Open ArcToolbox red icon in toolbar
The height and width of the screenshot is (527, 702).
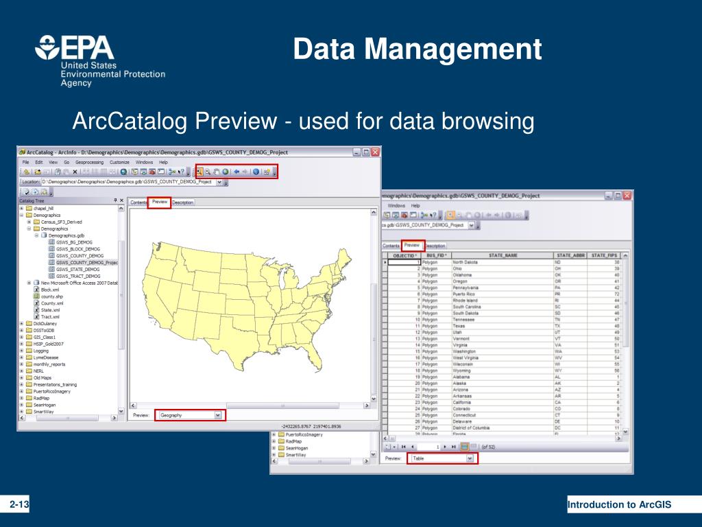tap(152, 172)
